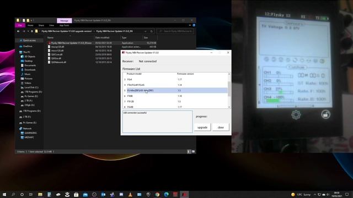This screenshot has height=198, width=353.
Task: Open Quick access in sidebar
Action: coord(29,40)
